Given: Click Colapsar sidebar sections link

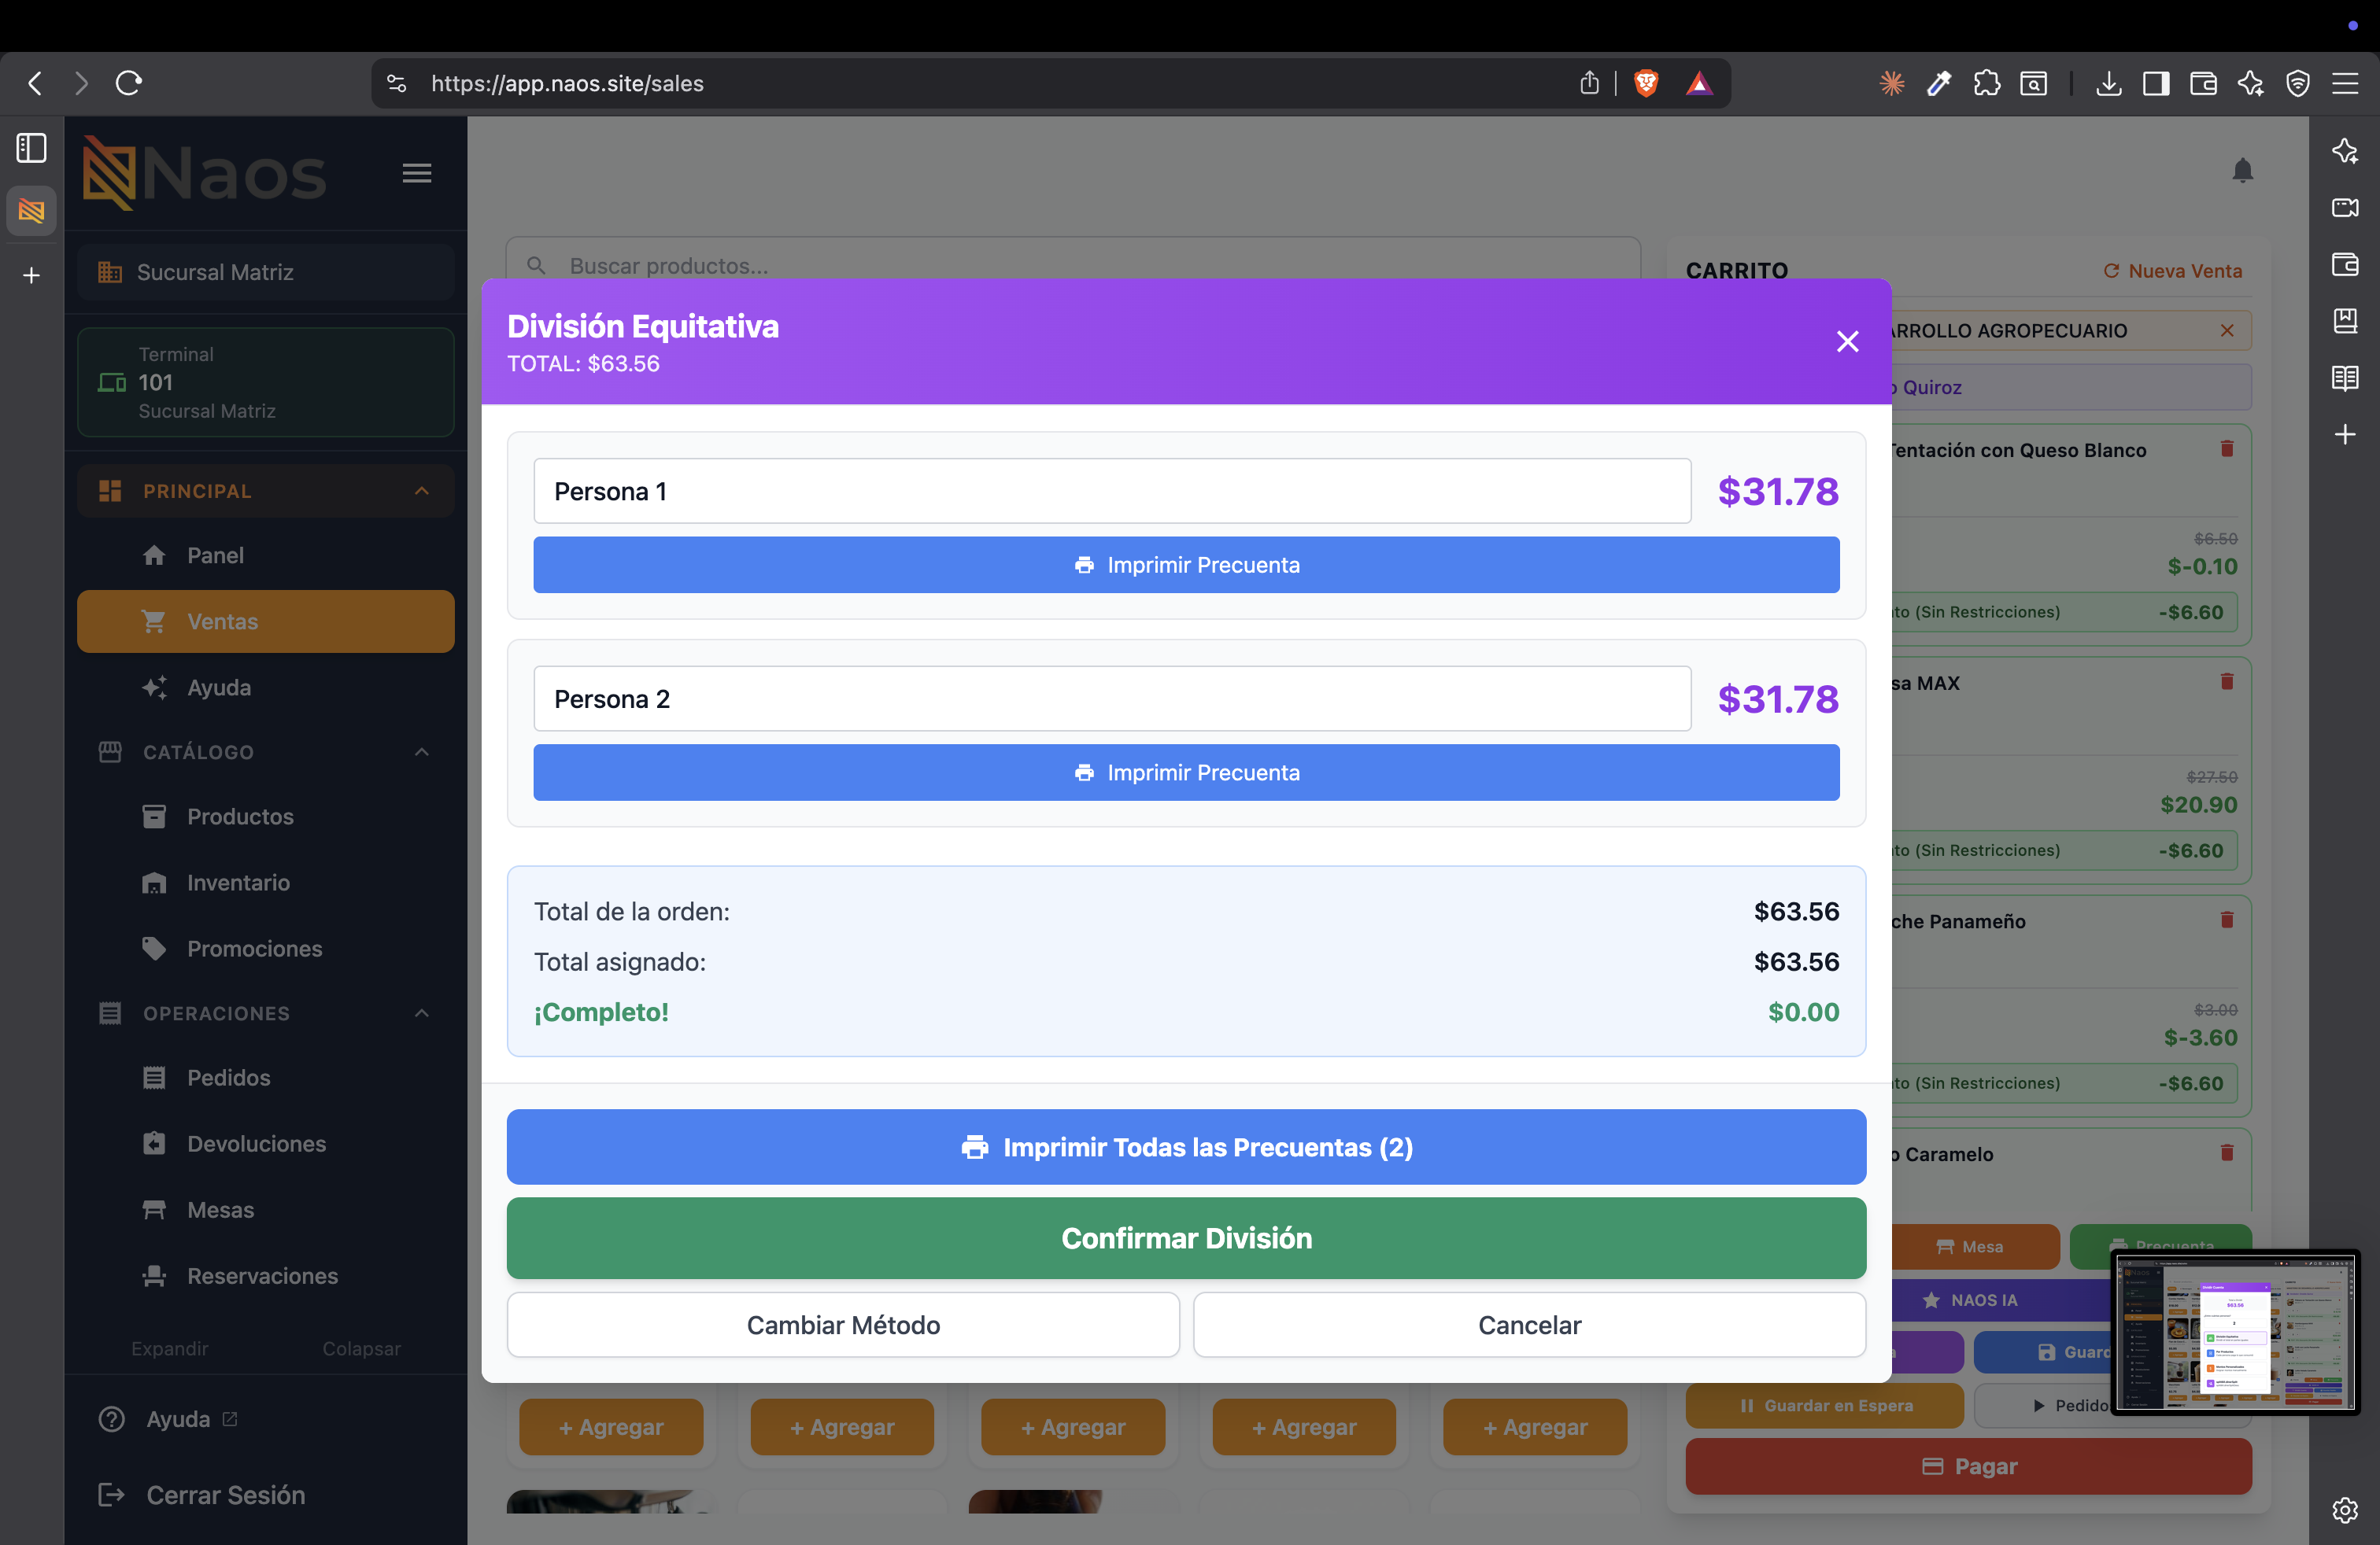Looking at the screenshot, I should point(361,1348).
